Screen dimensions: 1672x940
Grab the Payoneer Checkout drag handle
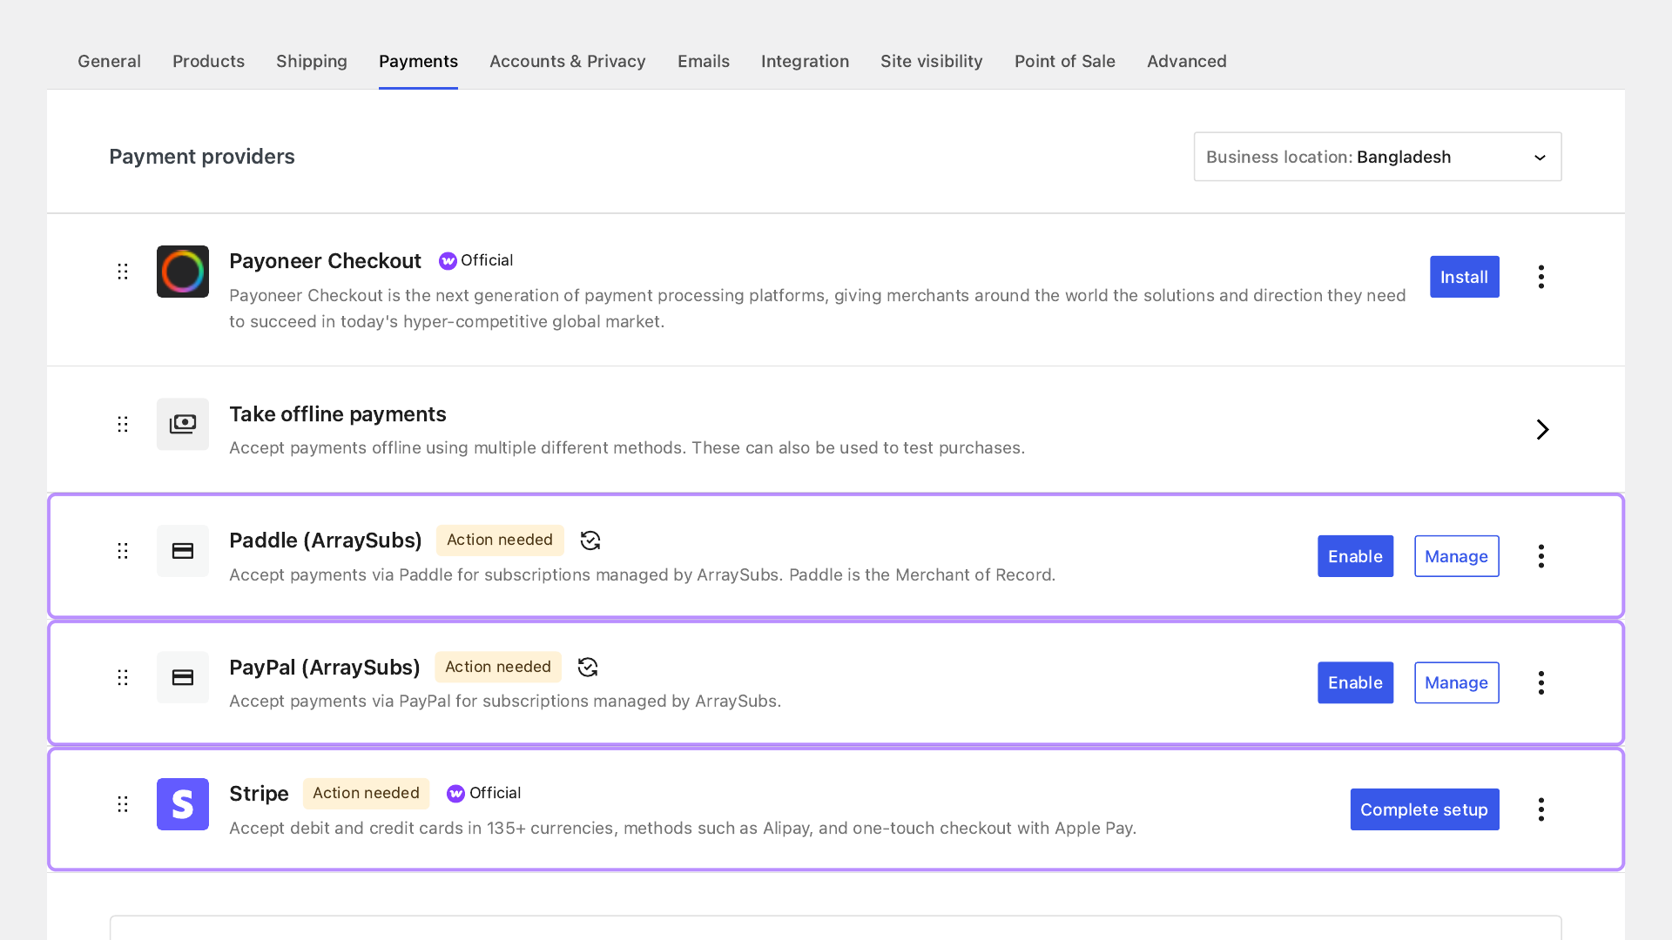(123, 272)
